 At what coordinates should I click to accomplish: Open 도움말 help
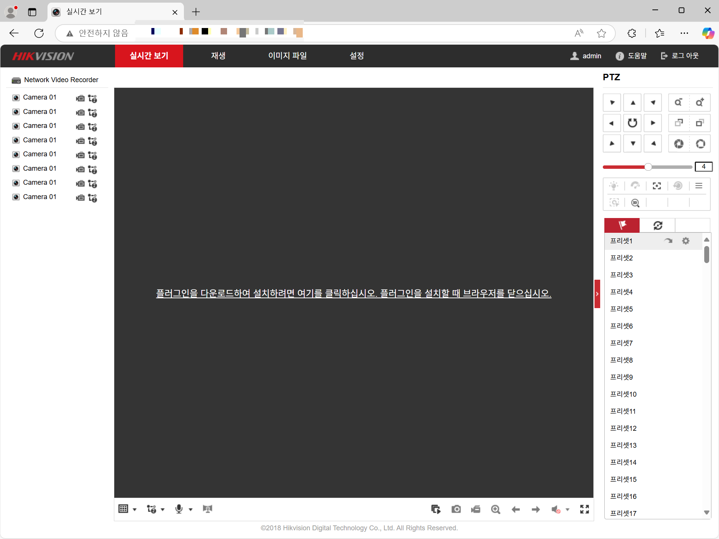coord(631,56)
